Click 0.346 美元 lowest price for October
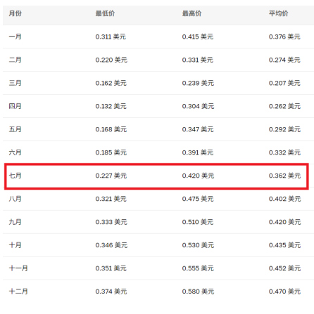This screenshot has width=314, height=314. click(x=111, y=245)
